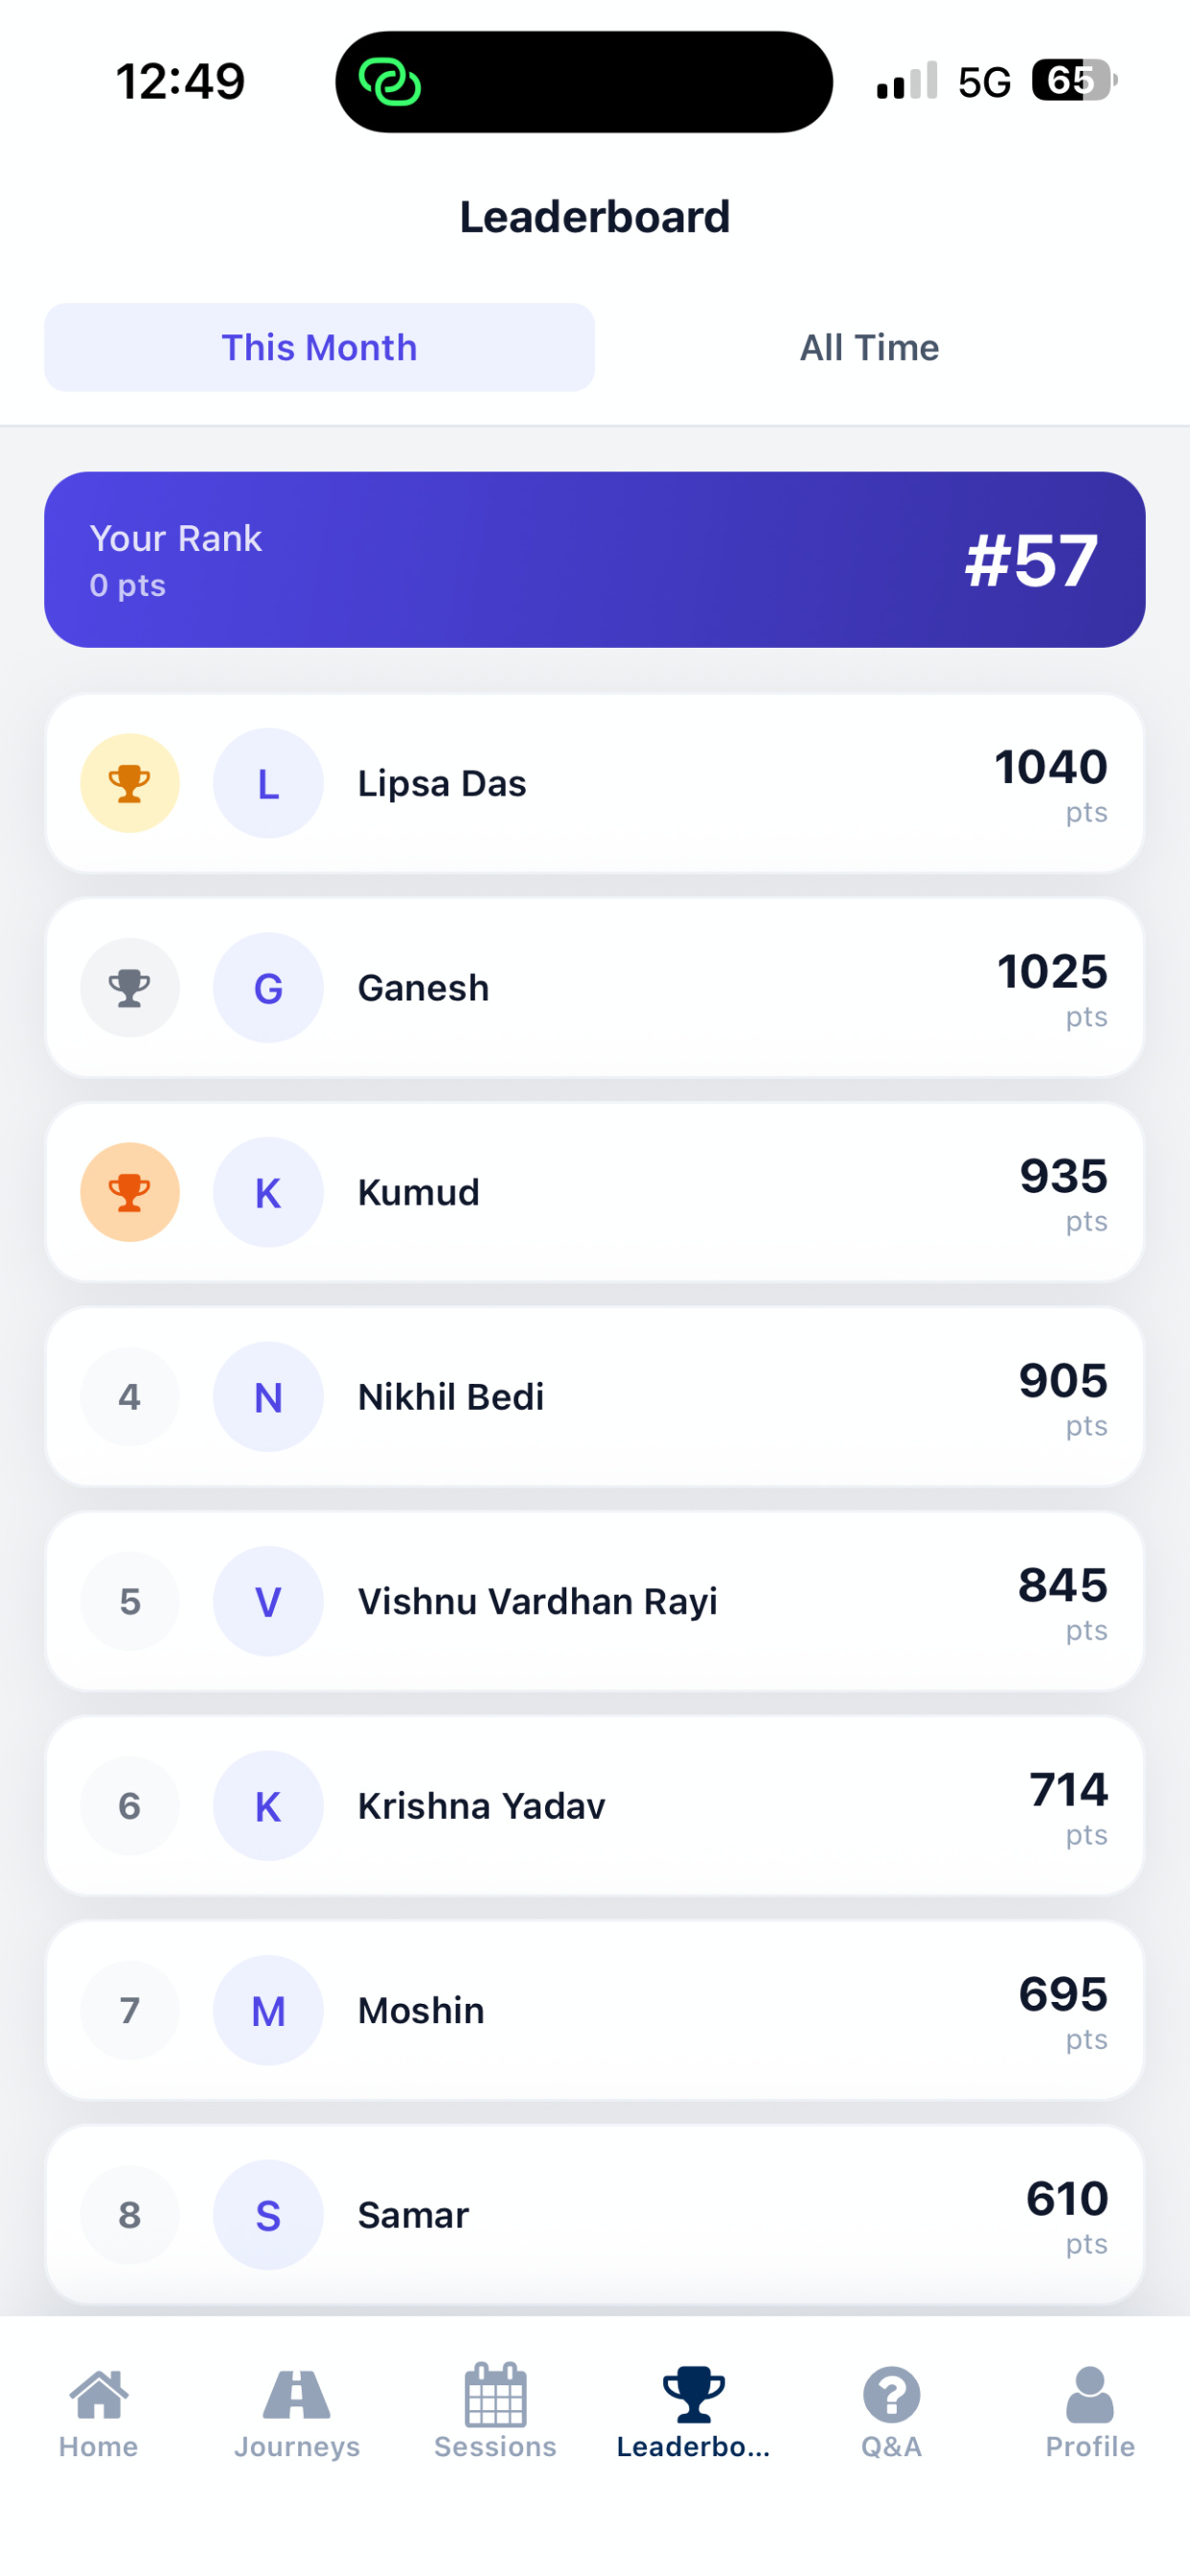Tap the V avatar for Vishnu Vardhan Rayi
This screenshot has width=1190, height=2576.
pos(268,1601)
